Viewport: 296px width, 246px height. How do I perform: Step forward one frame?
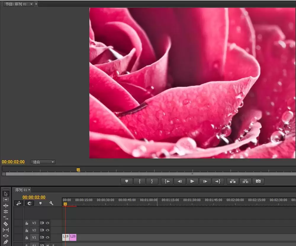click(205, 181)
